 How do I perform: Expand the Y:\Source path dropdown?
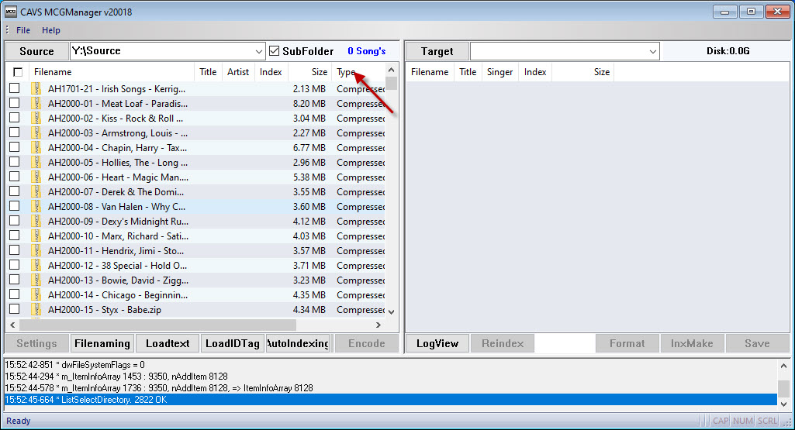pos(258,51)
